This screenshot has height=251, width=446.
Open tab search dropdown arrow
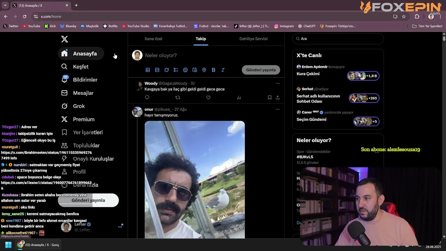tap(5, 5)
